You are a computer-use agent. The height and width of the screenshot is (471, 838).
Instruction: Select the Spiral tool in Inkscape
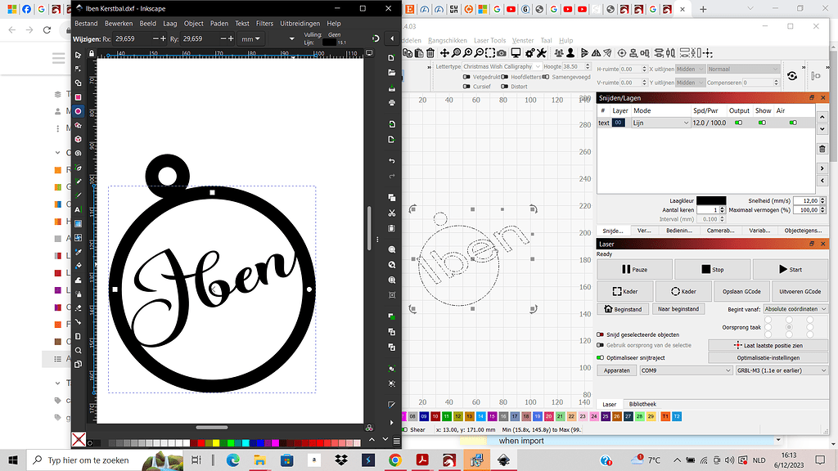point(78,154)
